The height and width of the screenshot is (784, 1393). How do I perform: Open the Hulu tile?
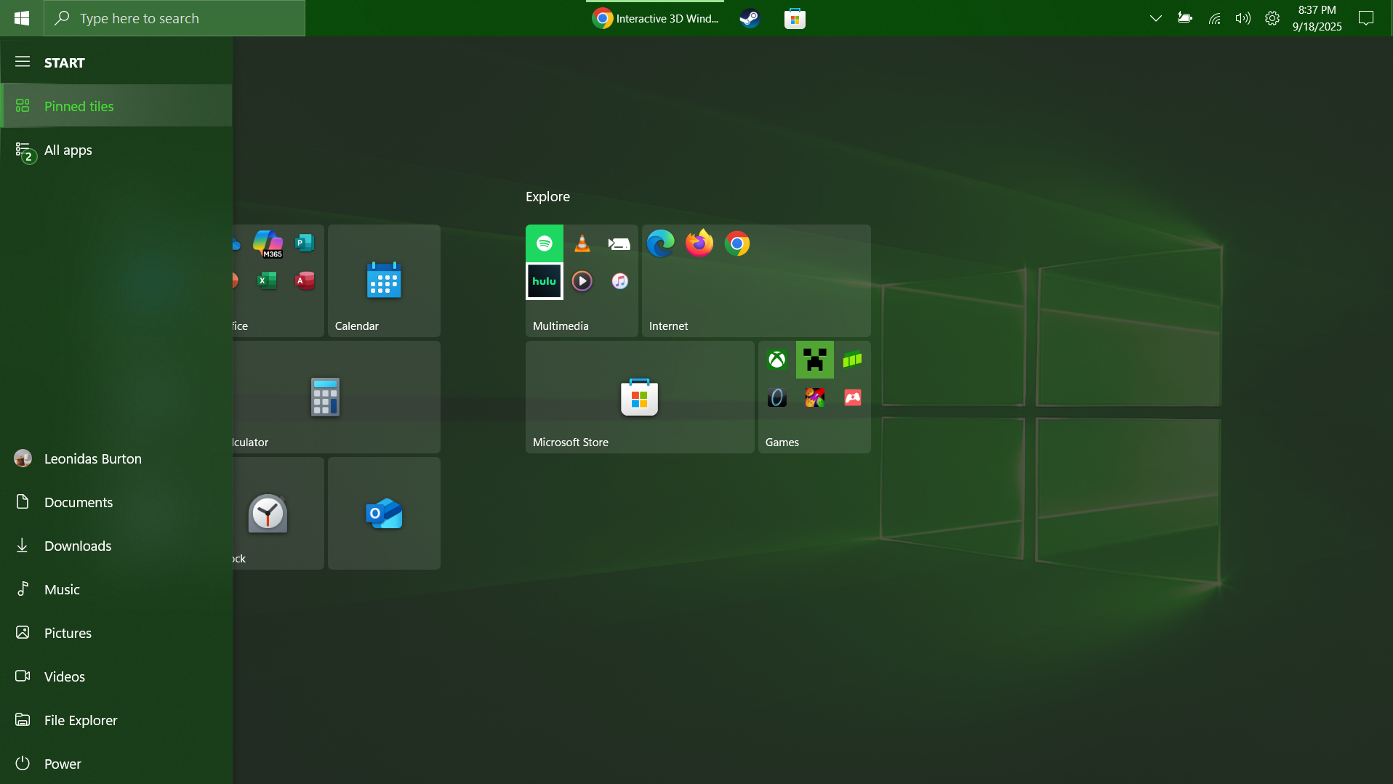tap(545, 281)
